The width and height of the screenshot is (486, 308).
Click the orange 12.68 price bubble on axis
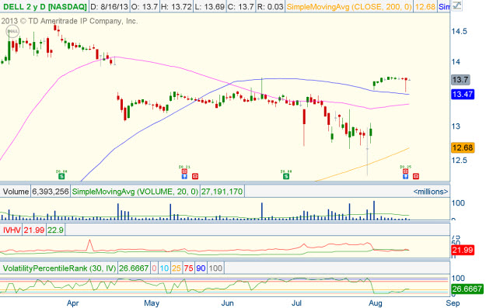tap(463, 148)
